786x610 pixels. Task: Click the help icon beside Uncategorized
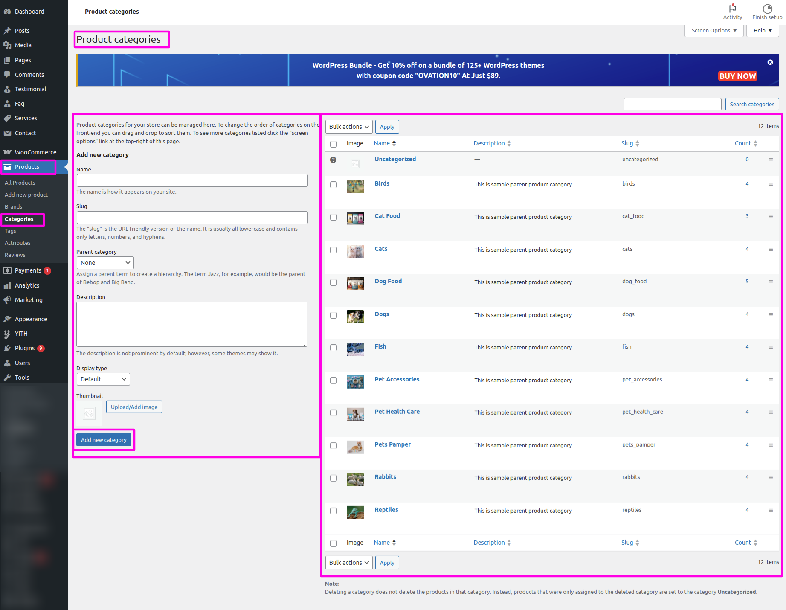coord(333,160)
